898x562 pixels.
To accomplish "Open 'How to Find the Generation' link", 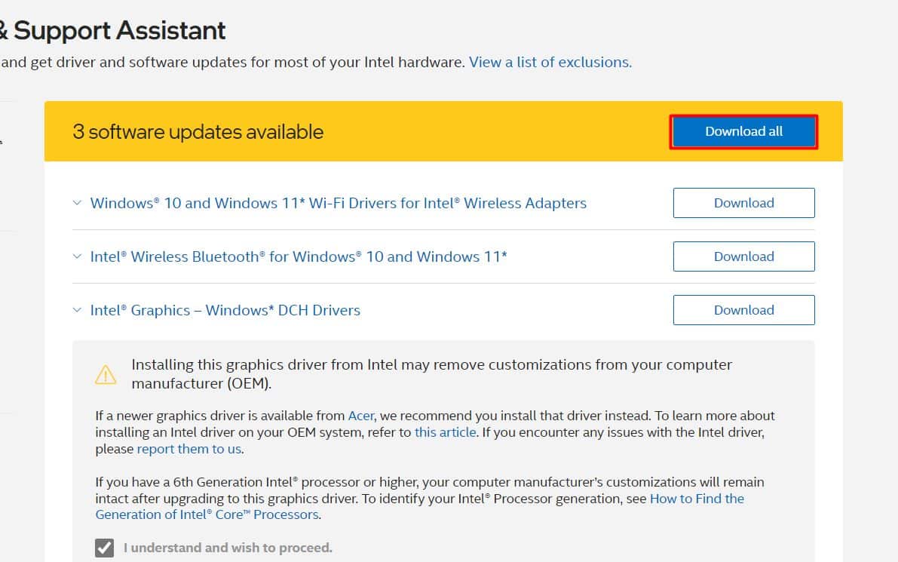I will point(697,499).
